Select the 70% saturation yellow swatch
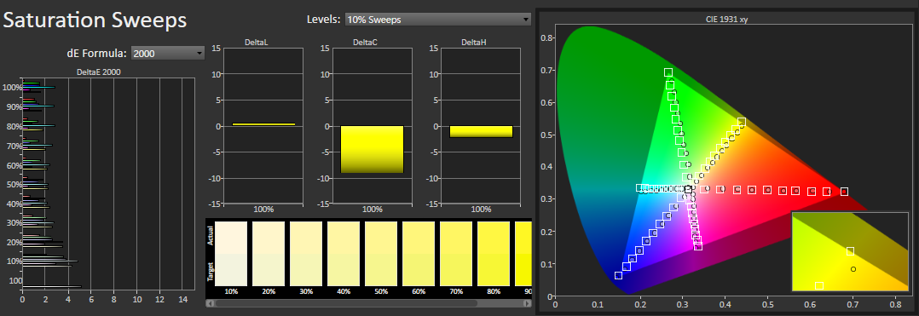919x316 pixels. (456, 253)
